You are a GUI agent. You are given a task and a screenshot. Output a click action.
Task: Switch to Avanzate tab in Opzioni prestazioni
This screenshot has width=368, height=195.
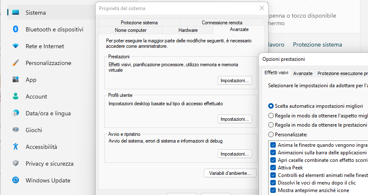pyautogui.click(x=303, y=73)
